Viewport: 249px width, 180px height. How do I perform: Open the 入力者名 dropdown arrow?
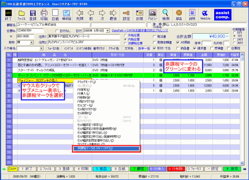(x=41, y=48)
